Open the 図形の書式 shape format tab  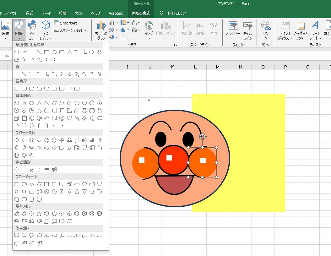141,13
